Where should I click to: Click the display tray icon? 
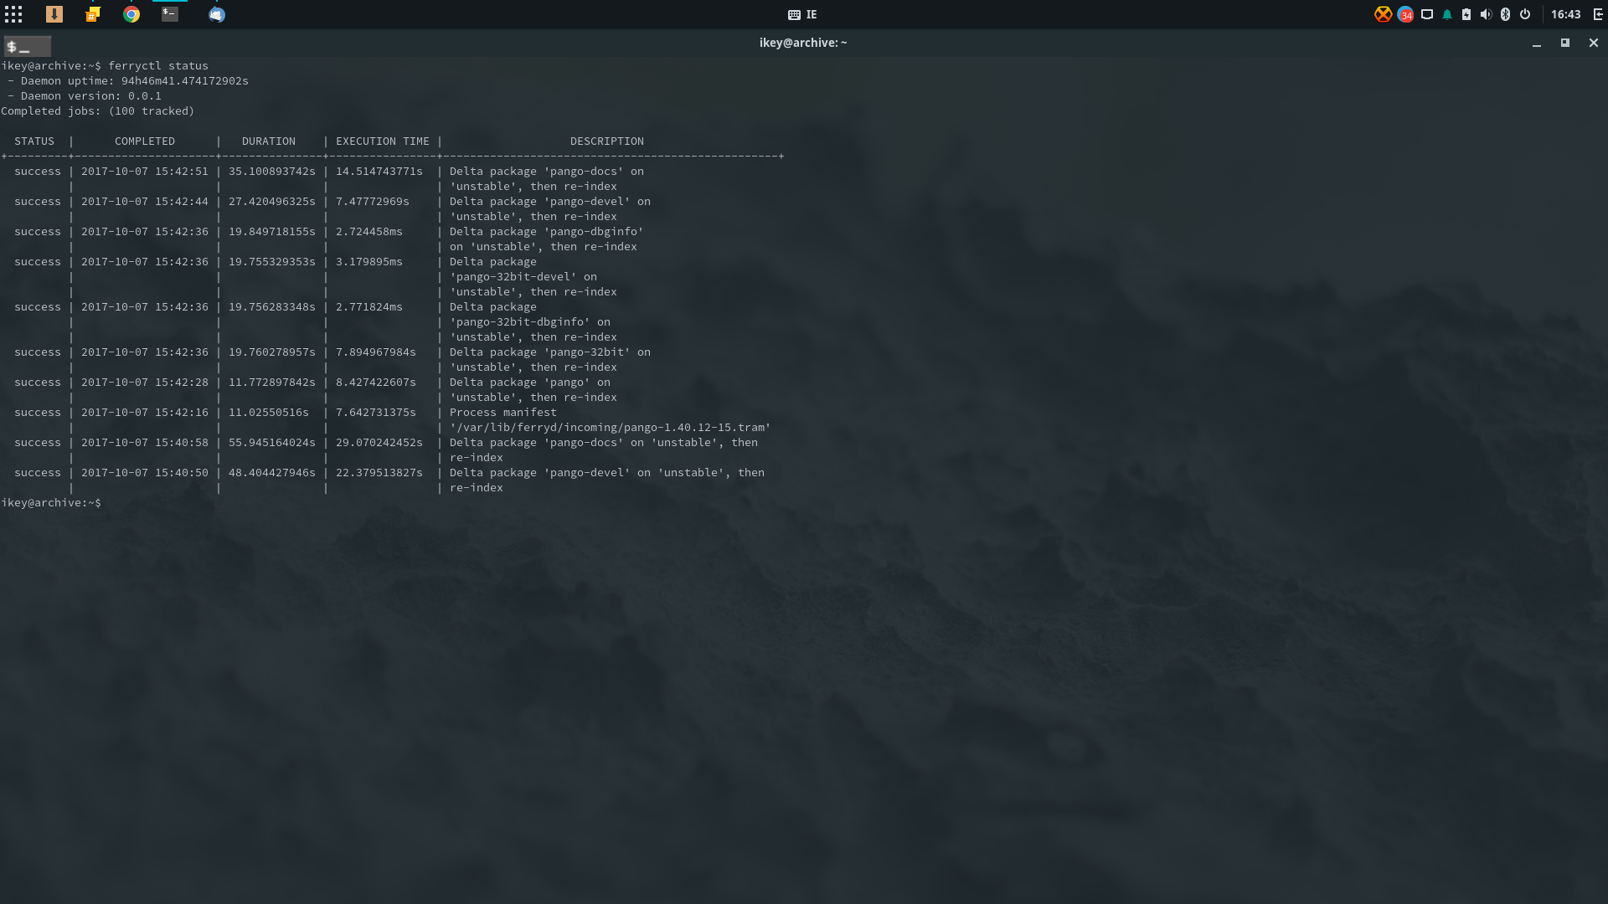coord(1427,14)
